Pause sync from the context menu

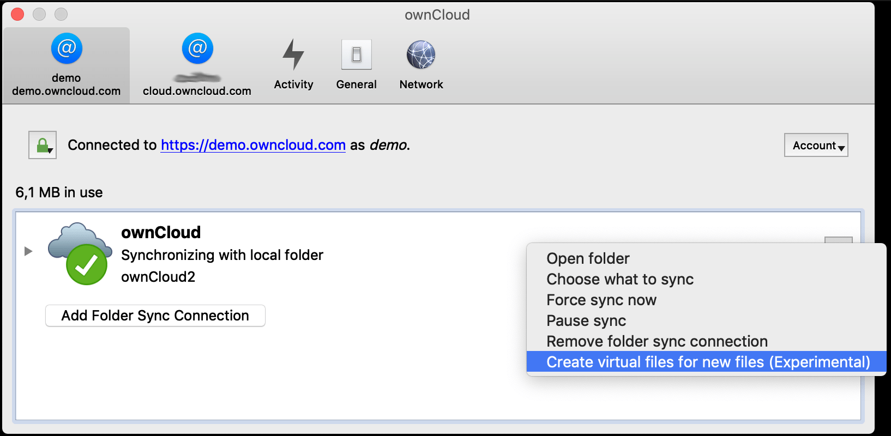586,320
